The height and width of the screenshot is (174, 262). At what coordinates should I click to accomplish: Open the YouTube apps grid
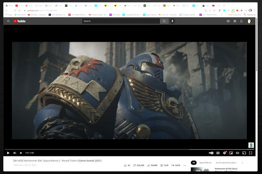(x=235, y=21)
